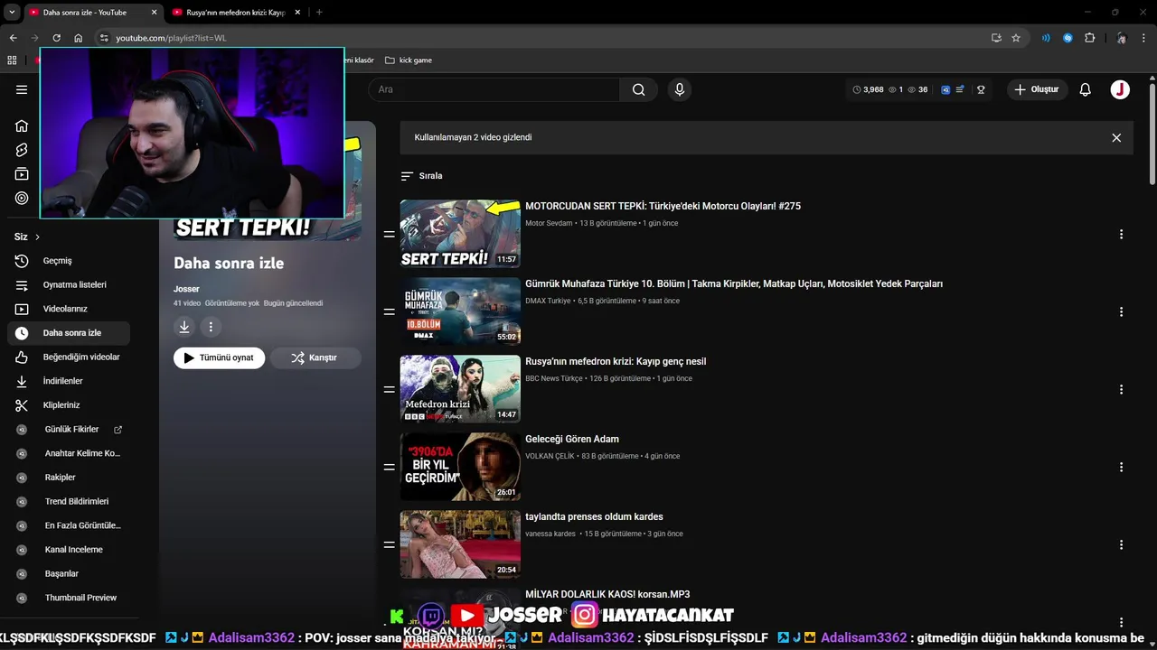
Task: Open options menu for Geleceği Gören Adam
Action: click(1121, 467)
